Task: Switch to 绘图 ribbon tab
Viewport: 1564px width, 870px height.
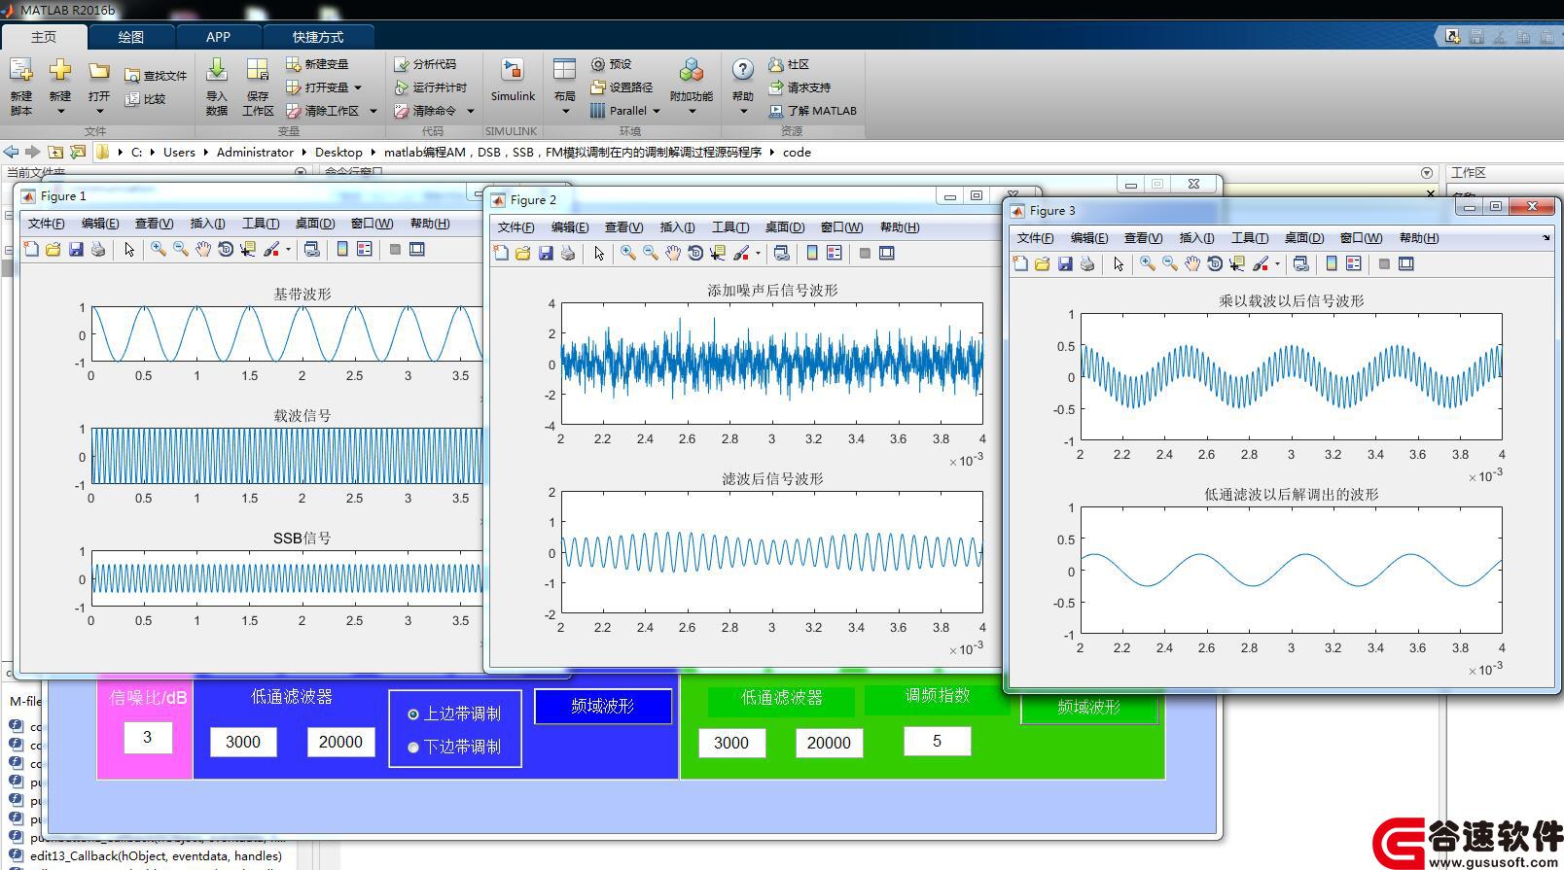Action: (x=131, y=37)
